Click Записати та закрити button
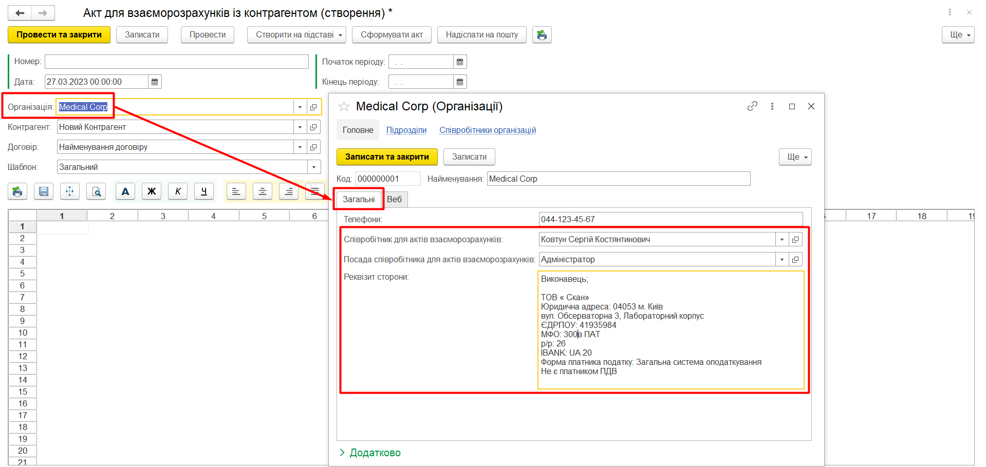The image size is (986, 467). click(387, 157)
